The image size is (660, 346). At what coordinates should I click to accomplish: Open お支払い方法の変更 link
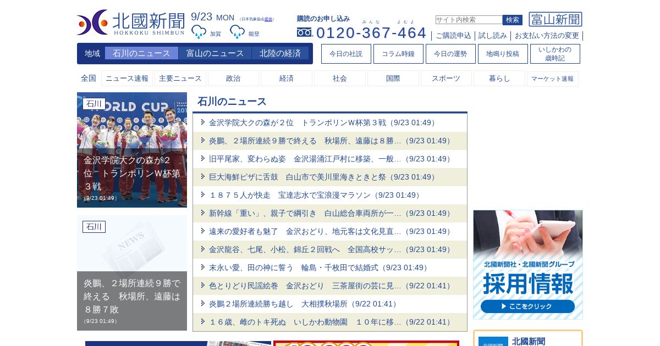547,36
